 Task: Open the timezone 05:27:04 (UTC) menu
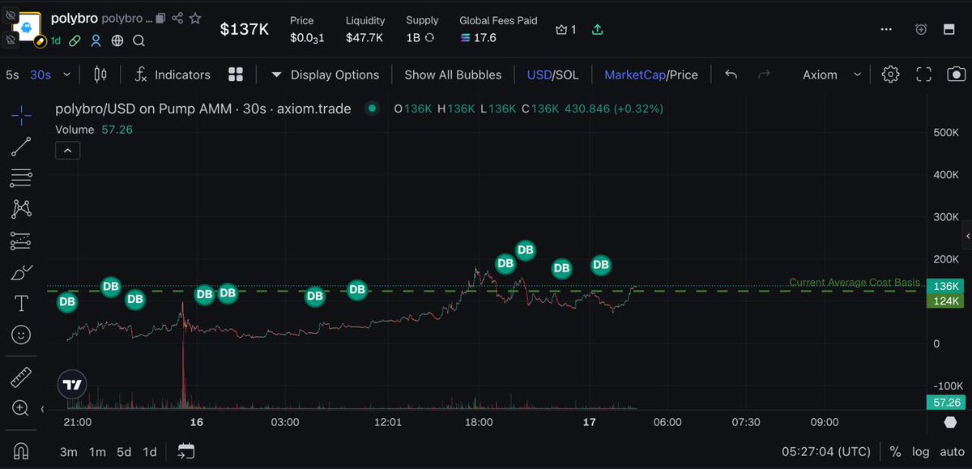826,451
